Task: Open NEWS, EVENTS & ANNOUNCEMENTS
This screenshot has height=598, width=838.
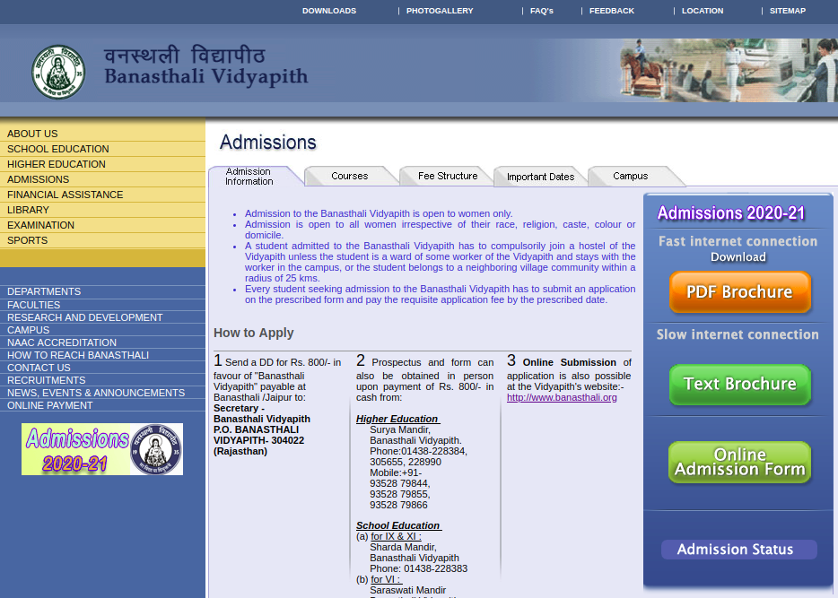Action: (96, 393)
